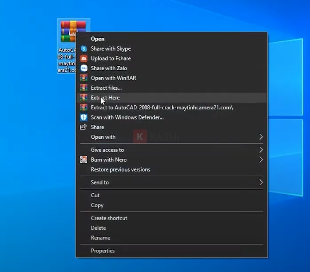
Task: Select Cut from the context menu
Action: 171,195
